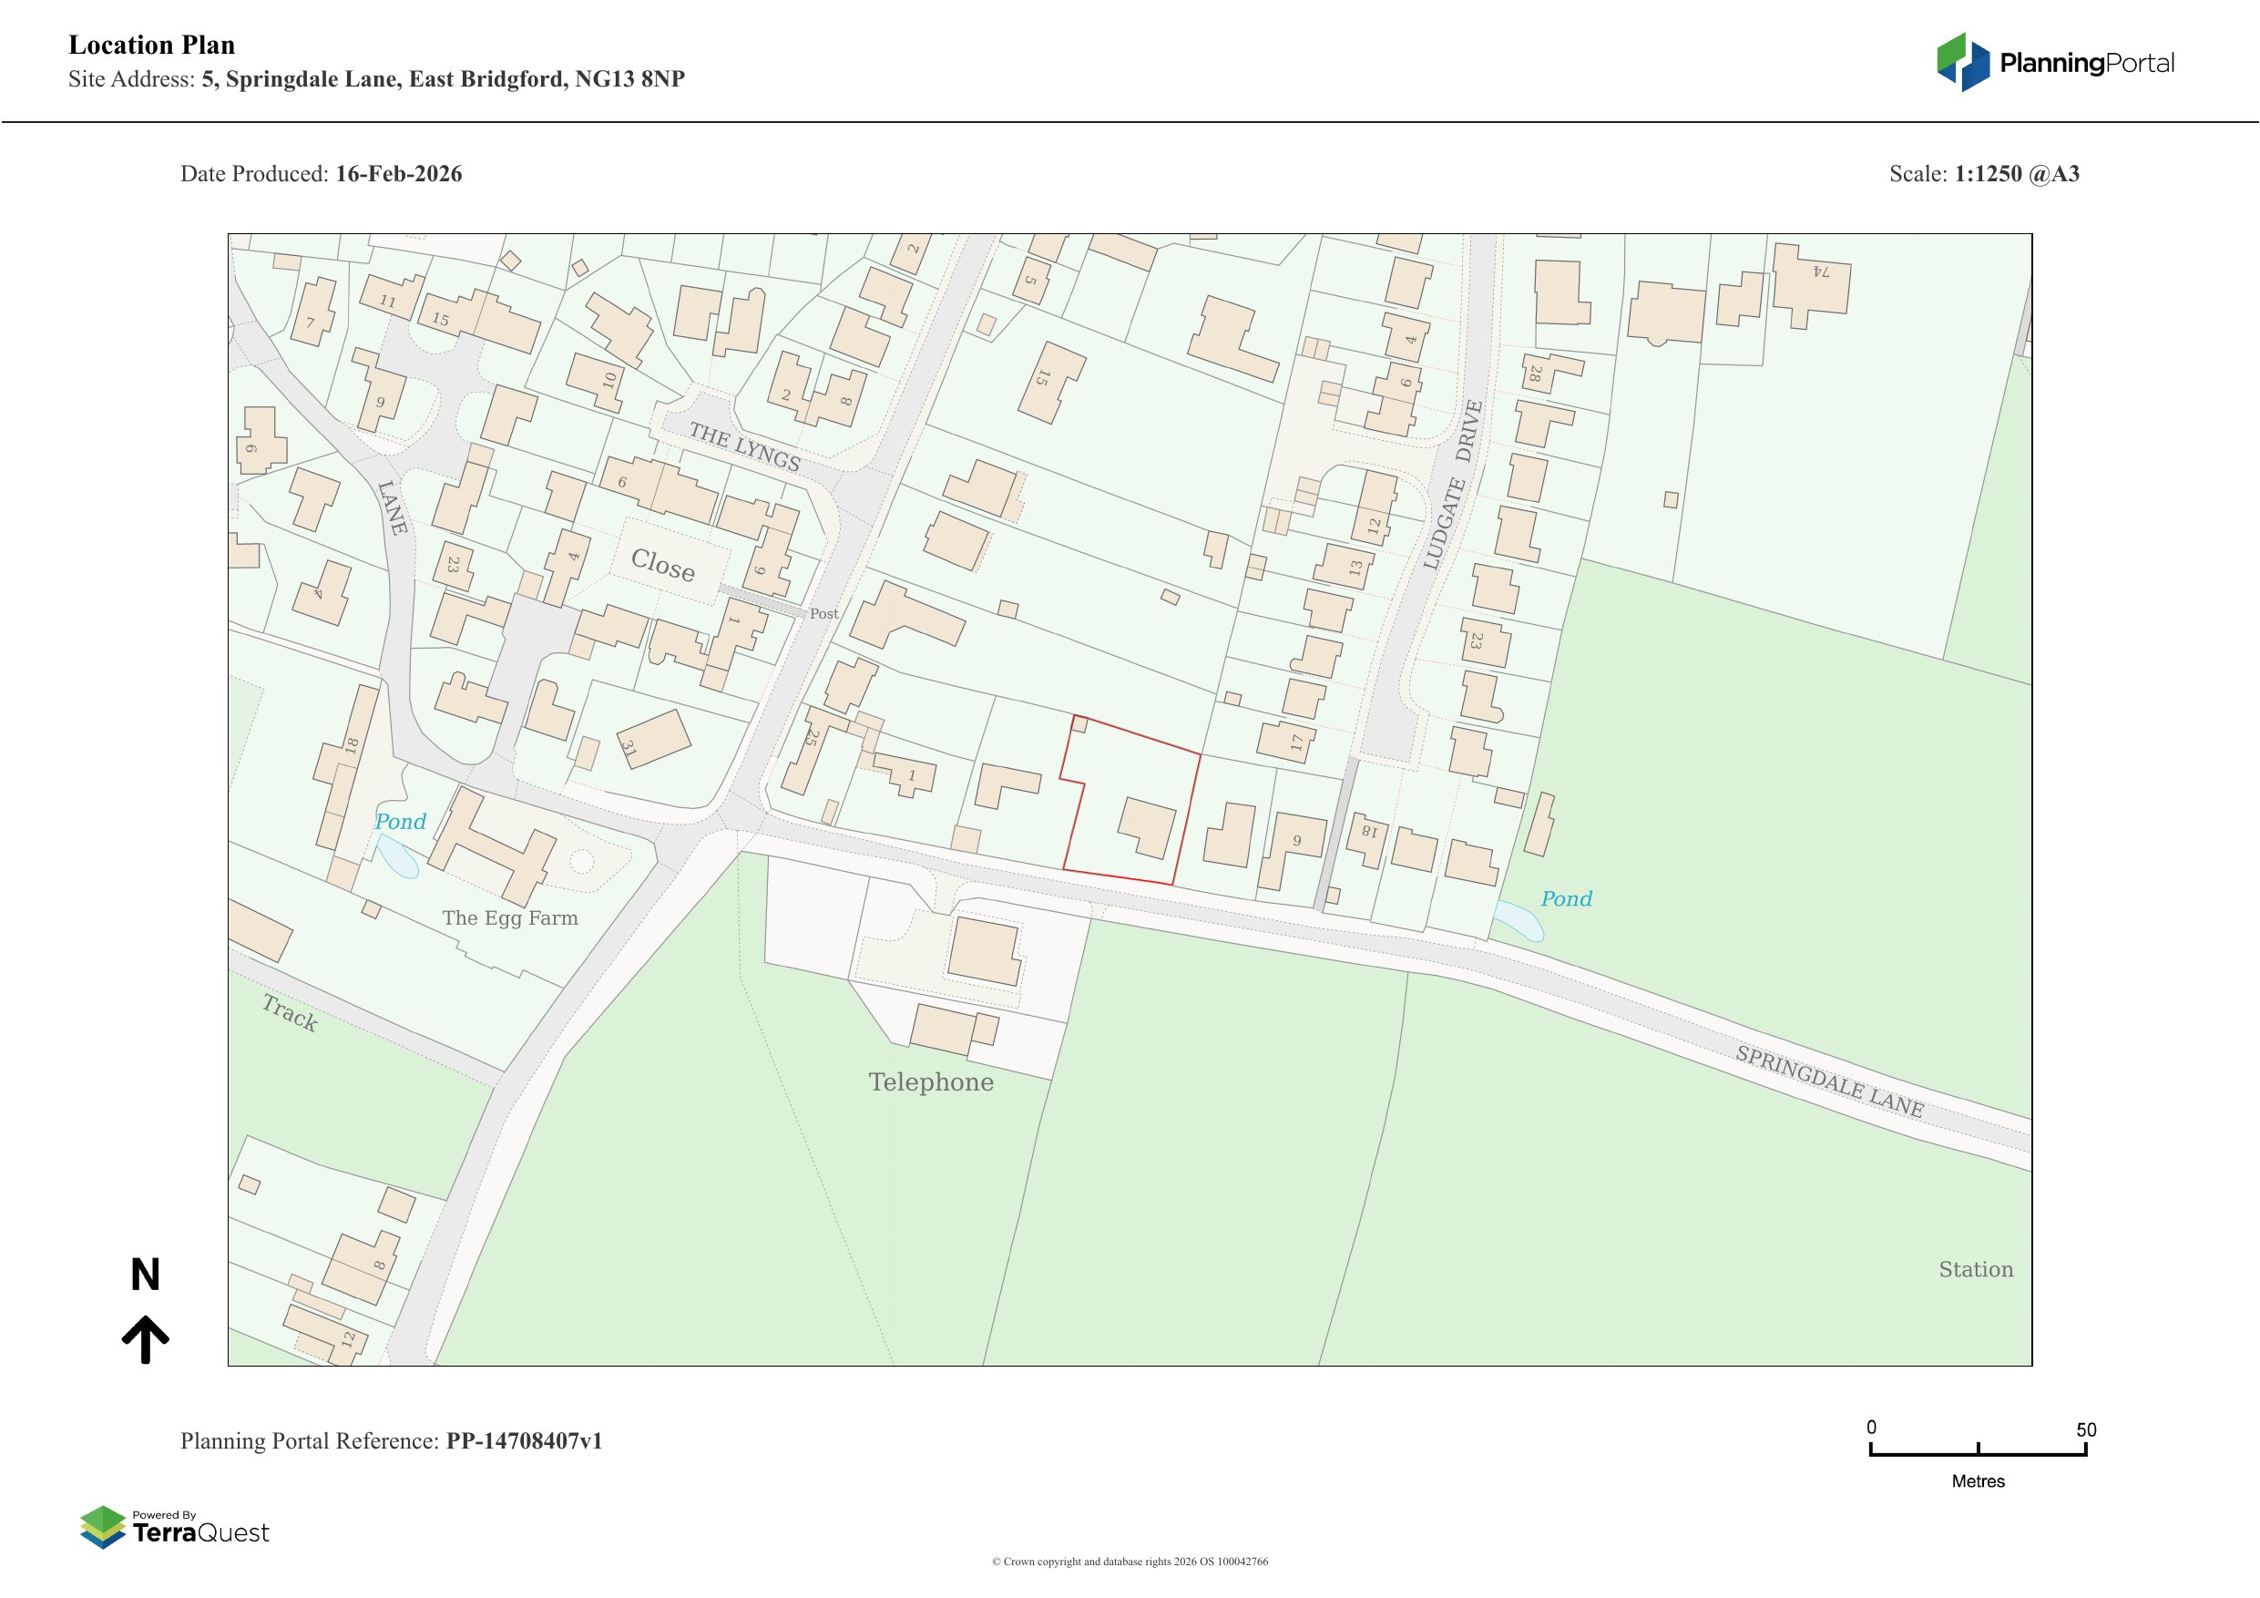Image resolution: width=2260 pixels, height=1598 pixels.
Task: Click The Egg Farm label
Action: pyautogui.click(x=509, y=917)
